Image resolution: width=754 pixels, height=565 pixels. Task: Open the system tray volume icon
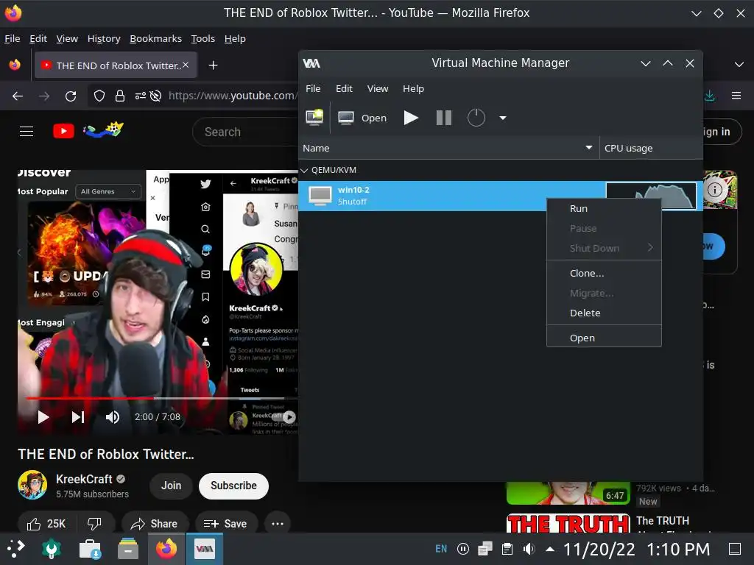[529, 549]
